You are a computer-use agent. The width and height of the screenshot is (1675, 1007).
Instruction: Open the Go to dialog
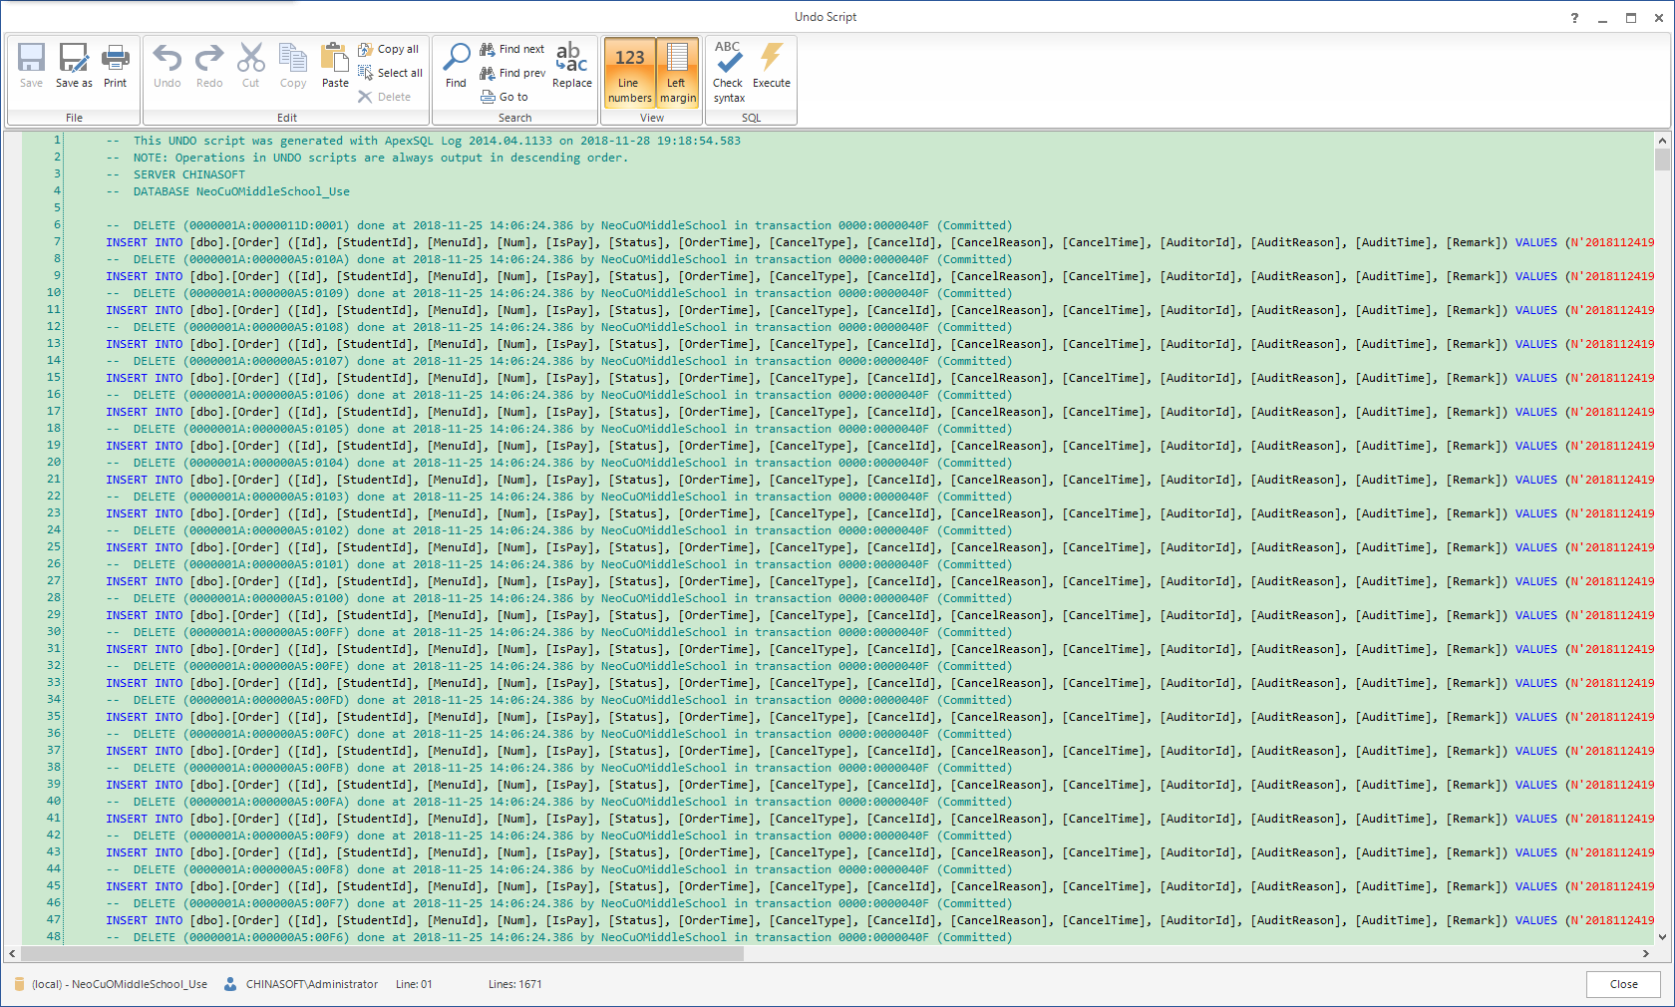coord(504,96)
